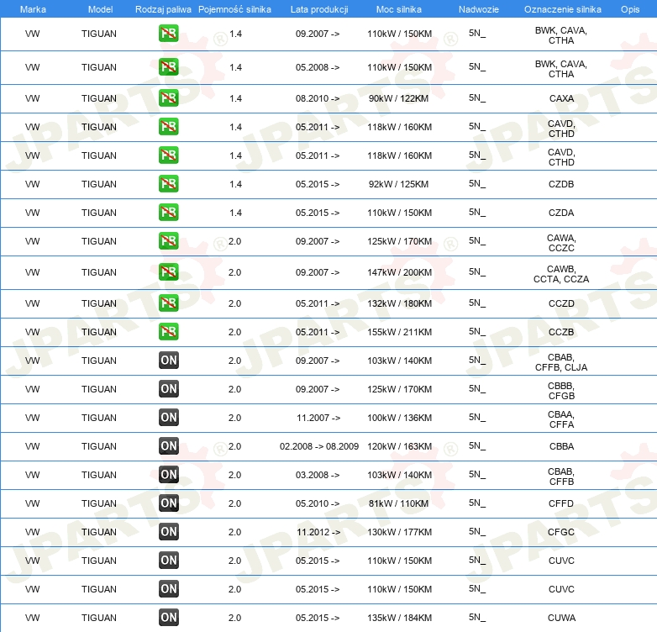Click the PB icon in the 147kW / 200KM row

[168, 272]
